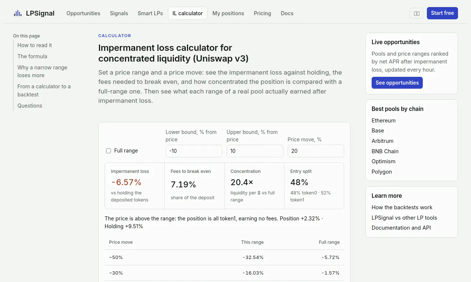Screen dimensions: 471x282
Task: Jump to Why a narrow range loses more
Action: tap(42, 71)
